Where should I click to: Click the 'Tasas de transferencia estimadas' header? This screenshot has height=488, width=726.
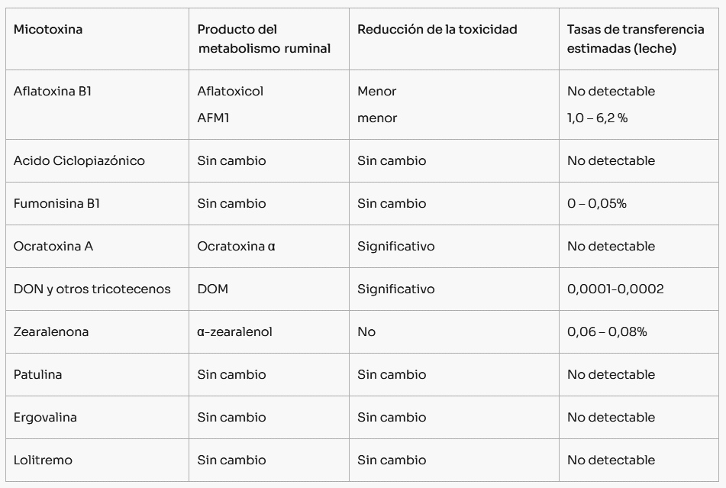tap(635, 39)
